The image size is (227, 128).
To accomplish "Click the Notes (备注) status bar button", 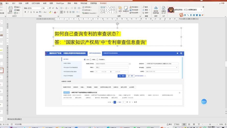I will pos(169,124).
